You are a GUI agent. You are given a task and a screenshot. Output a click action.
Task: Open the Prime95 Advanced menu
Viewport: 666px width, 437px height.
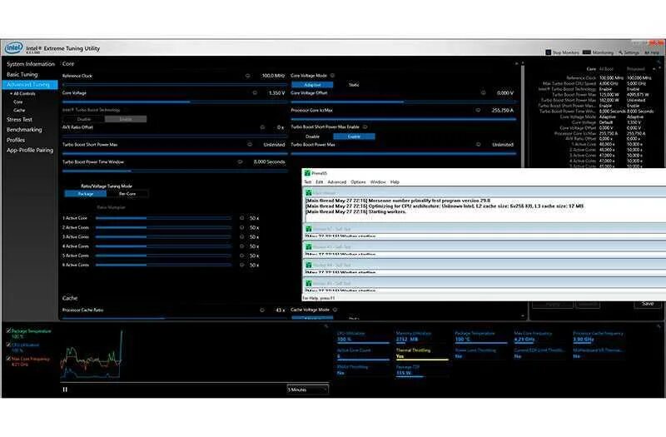pyautogui.click(x=337, y=182)
